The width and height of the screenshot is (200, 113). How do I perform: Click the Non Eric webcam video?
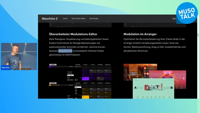point(19,56)
